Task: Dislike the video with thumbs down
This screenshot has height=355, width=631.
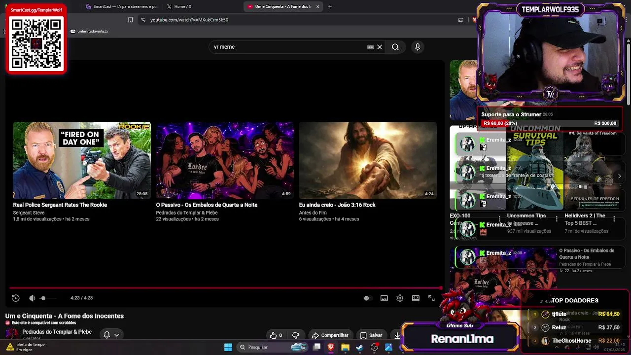Action: (x=296, y=335)
